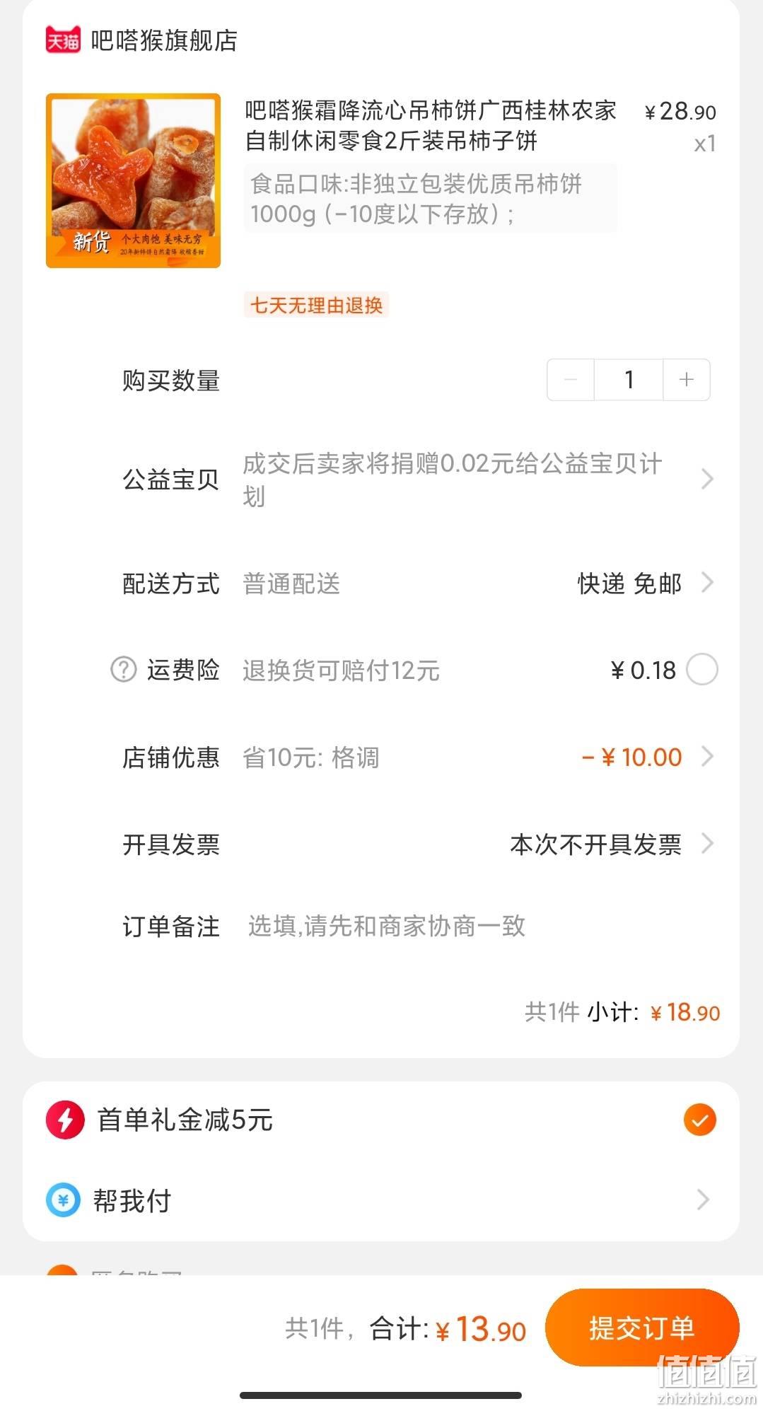Open 开具发票 invoice options chevron
The image size is (763, 1411).
point(706,843)
